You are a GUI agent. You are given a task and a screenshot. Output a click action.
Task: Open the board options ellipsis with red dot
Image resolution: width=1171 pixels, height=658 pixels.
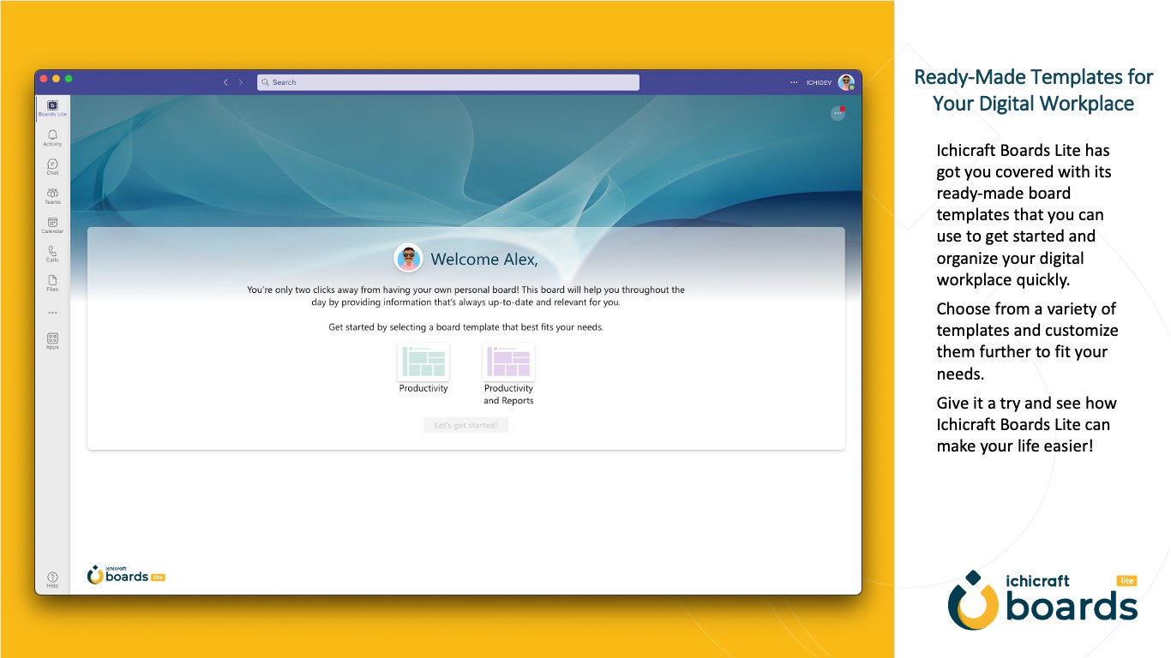tap(838, 113)
